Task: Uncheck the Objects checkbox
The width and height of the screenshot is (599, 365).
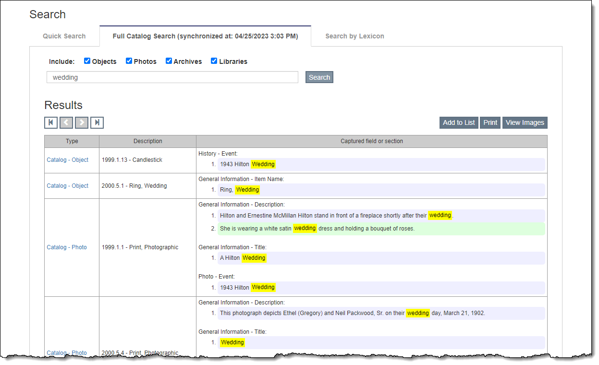Action: (87, 61)
